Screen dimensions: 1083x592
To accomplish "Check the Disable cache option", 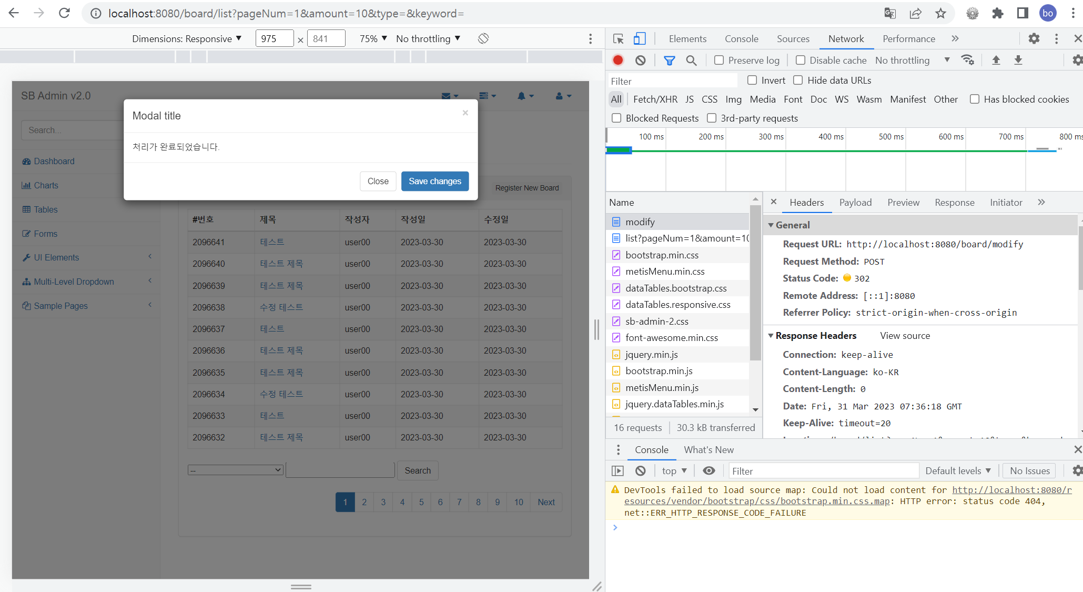I will coord(801,61).
